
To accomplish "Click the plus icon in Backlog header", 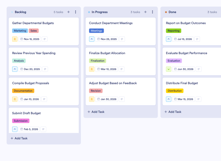I will (x=68, y=12).
